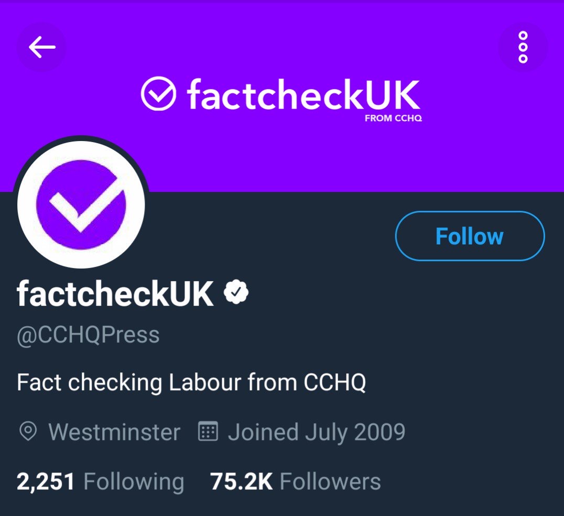Tap the @CCHQPress handle
The image size is (564, 516).
[88, 335]
